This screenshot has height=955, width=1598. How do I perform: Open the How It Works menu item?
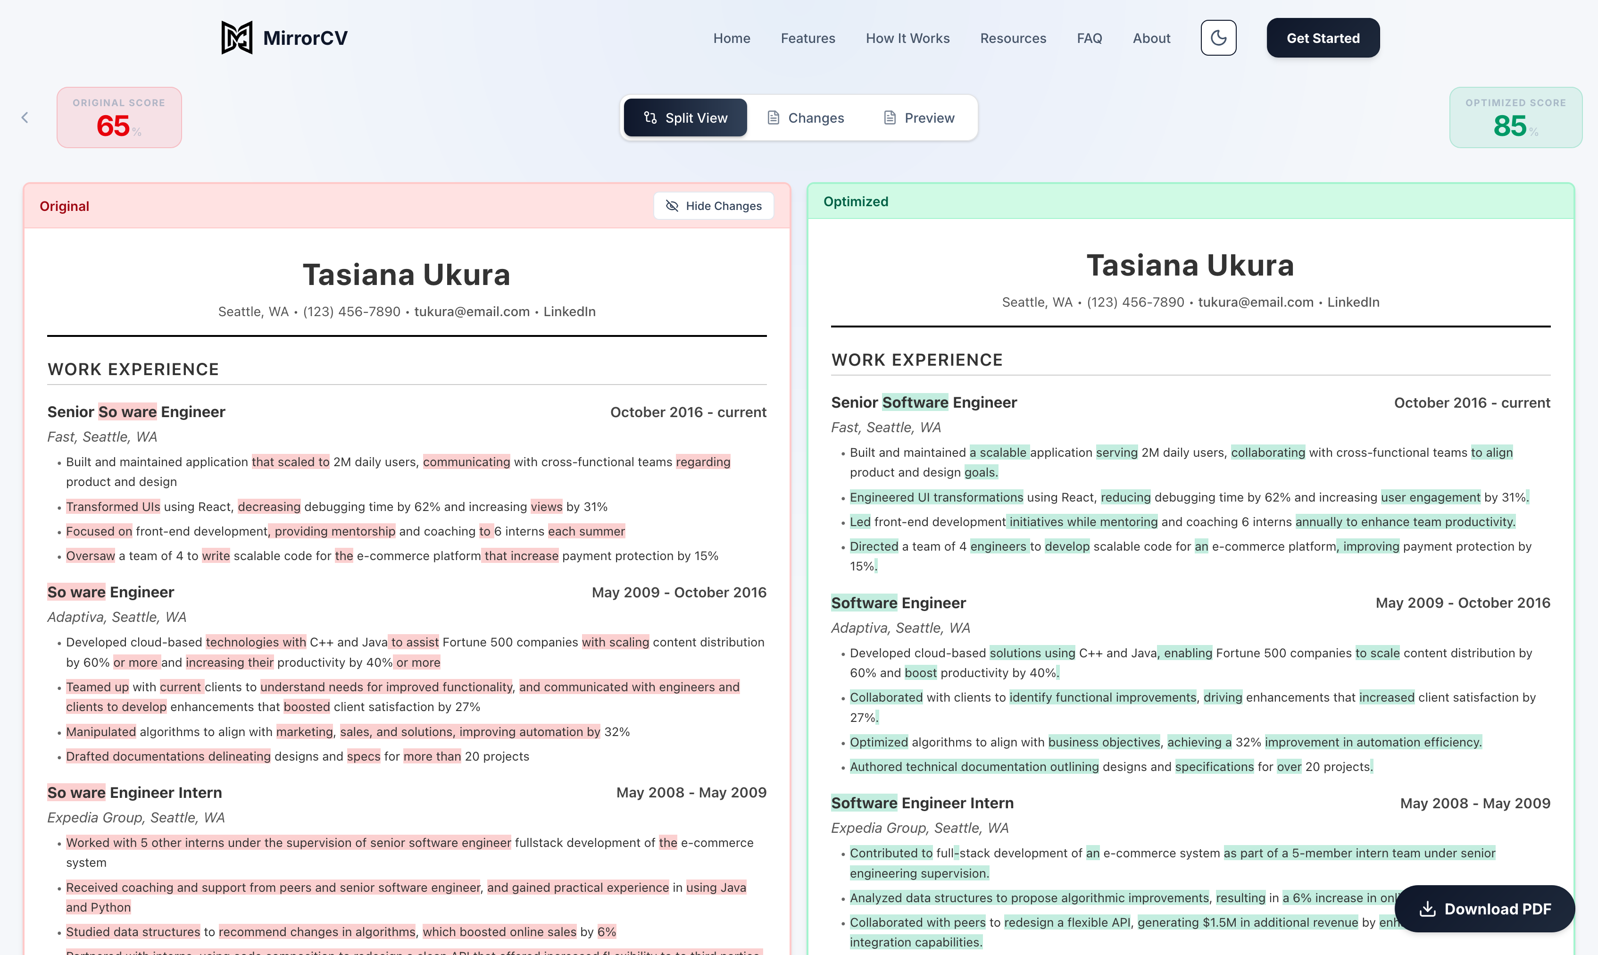click(908, 37)
